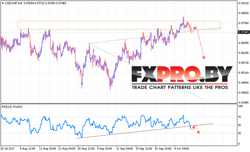Click the 28 Aug 12:00 time label

[x=86, y=148]
